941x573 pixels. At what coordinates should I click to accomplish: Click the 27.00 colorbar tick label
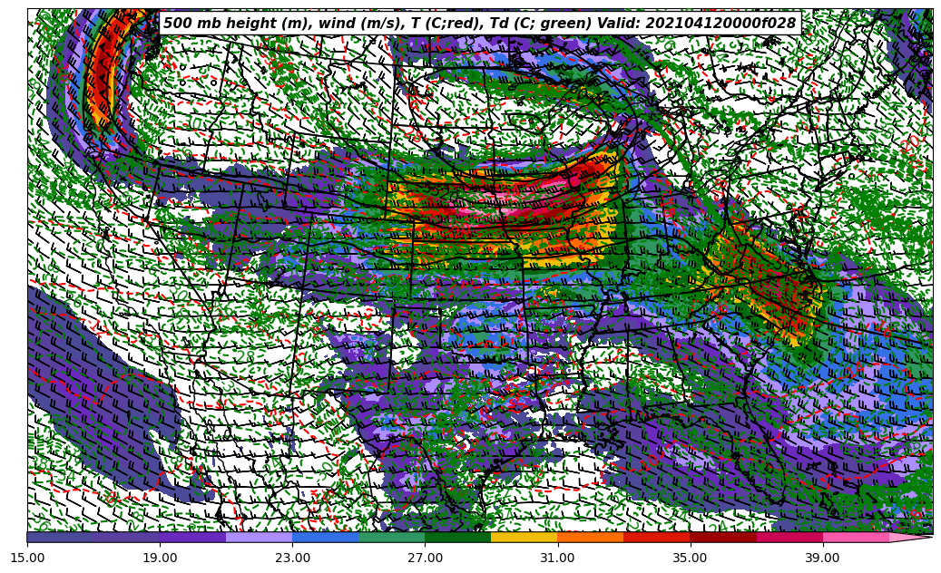coord(426,558)
